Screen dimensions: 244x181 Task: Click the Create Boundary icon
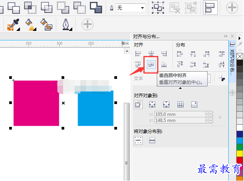(96, 8)
